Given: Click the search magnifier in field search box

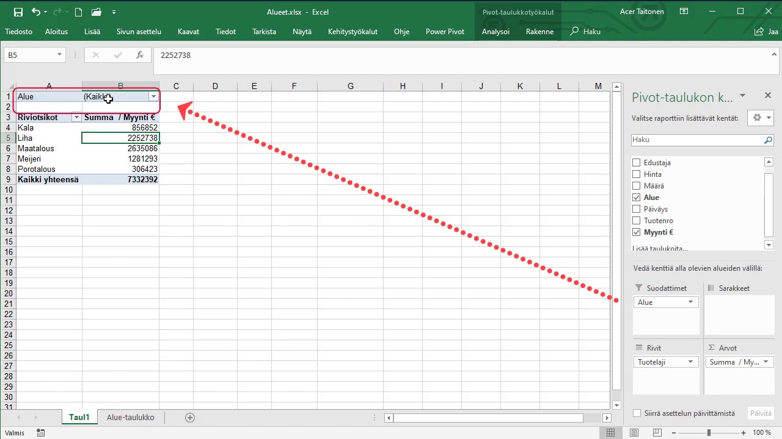Looking at the screenshot, I should coord(768,140).
